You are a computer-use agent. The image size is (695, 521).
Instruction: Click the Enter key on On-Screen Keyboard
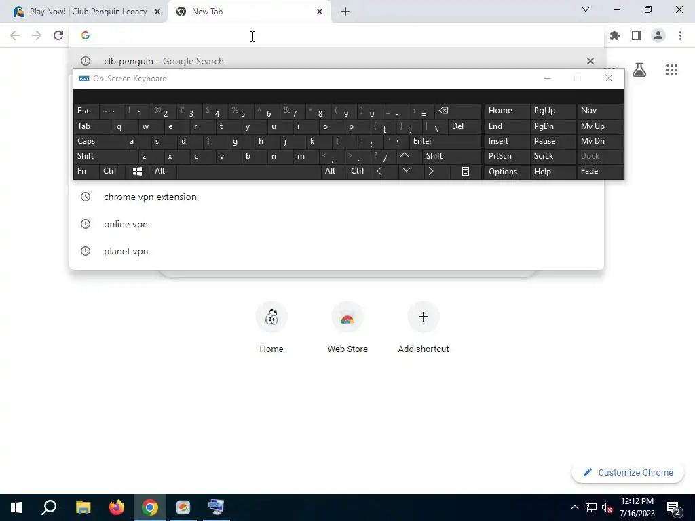coord(445,141)
